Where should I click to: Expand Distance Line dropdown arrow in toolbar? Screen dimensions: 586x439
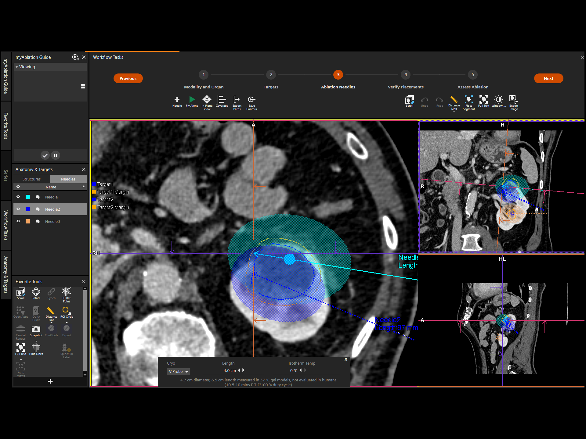click(454, 112)
